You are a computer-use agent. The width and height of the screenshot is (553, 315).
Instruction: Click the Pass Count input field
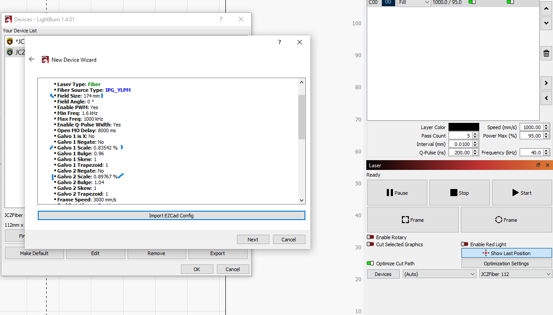click(x=461, y=136)
